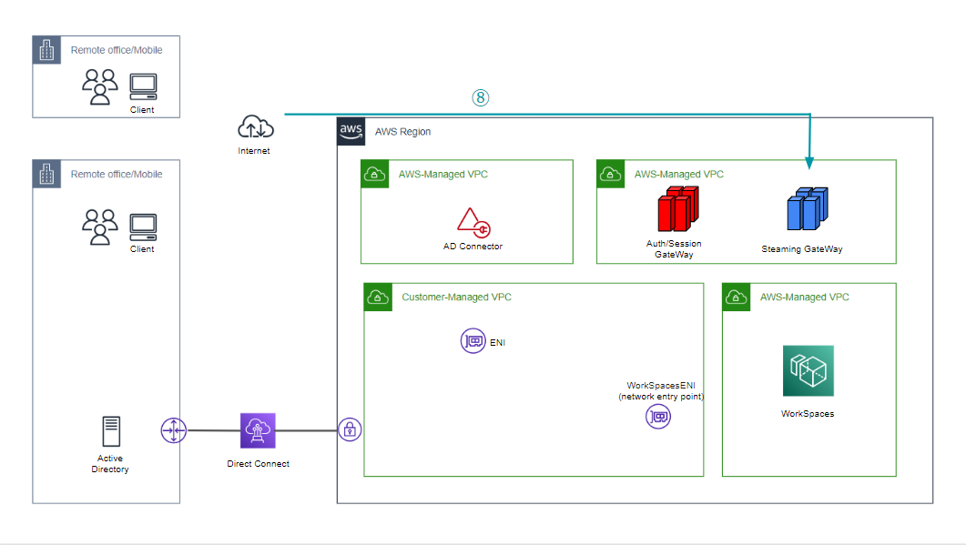Select the 'AD Connector' label
The width and height of the screenshot is (966, 545).
click(x=473, y=247)
